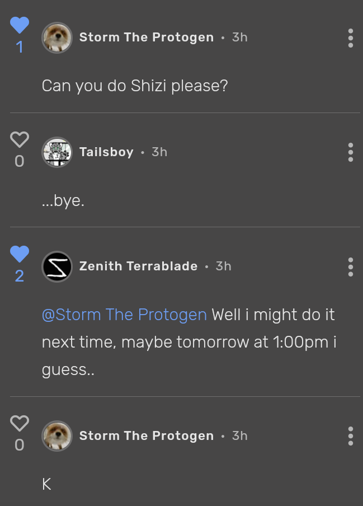Screen dimensions: 363x506
Task: Click Storm The Protogen name on first comment
Action: coord(146,38)
